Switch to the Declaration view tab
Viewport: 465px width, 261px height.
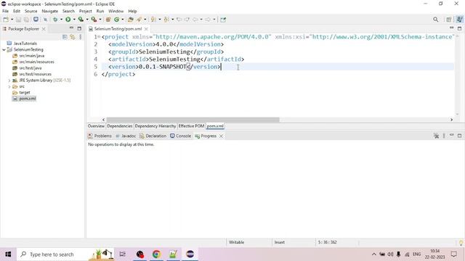pos(153,136)
